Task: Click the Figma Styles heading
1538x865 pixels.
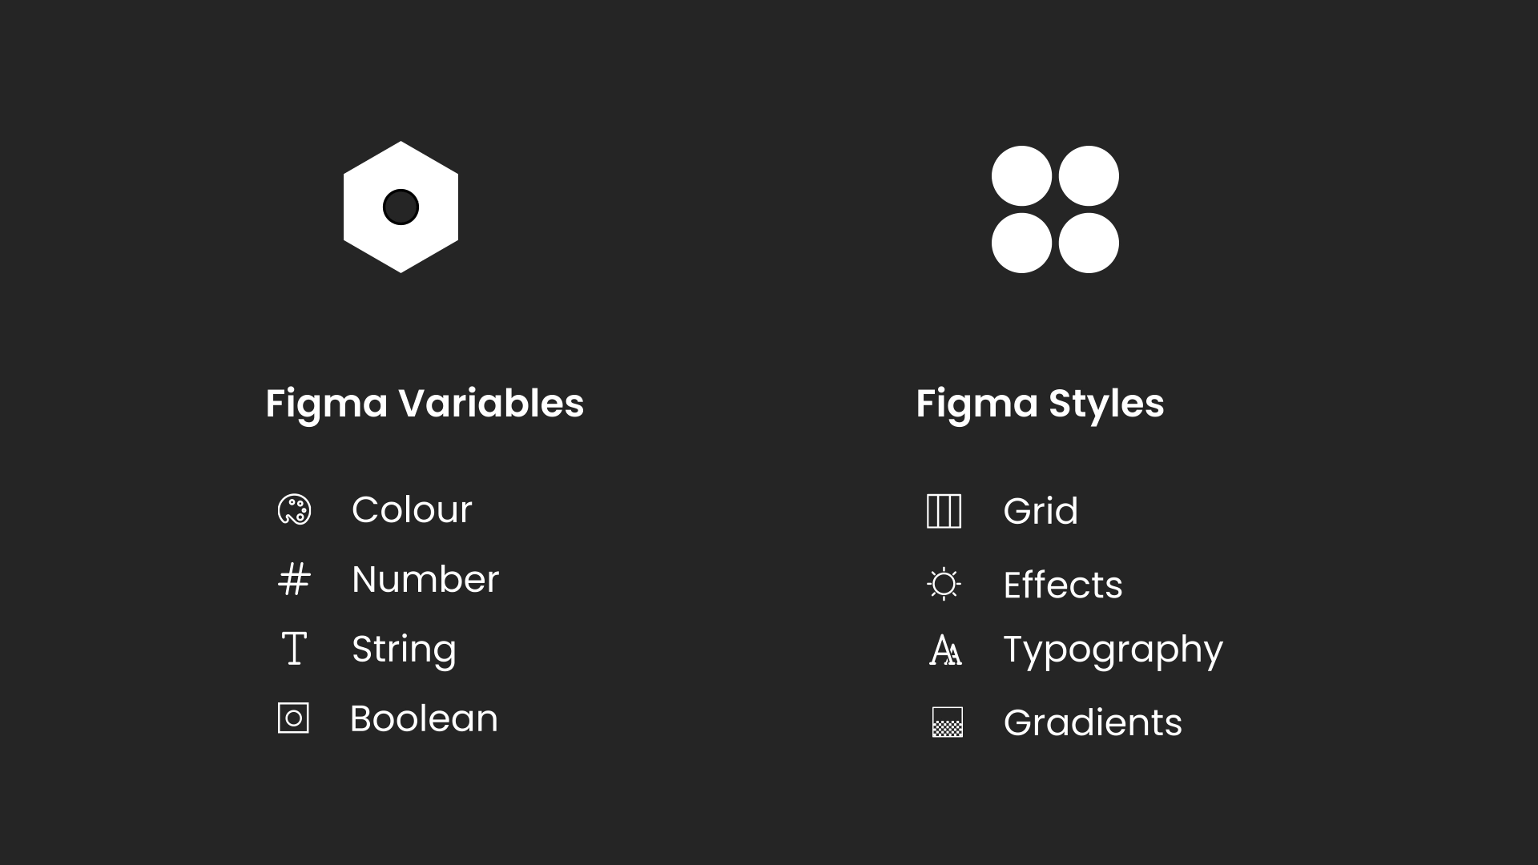Action: tap(1040, 403)
